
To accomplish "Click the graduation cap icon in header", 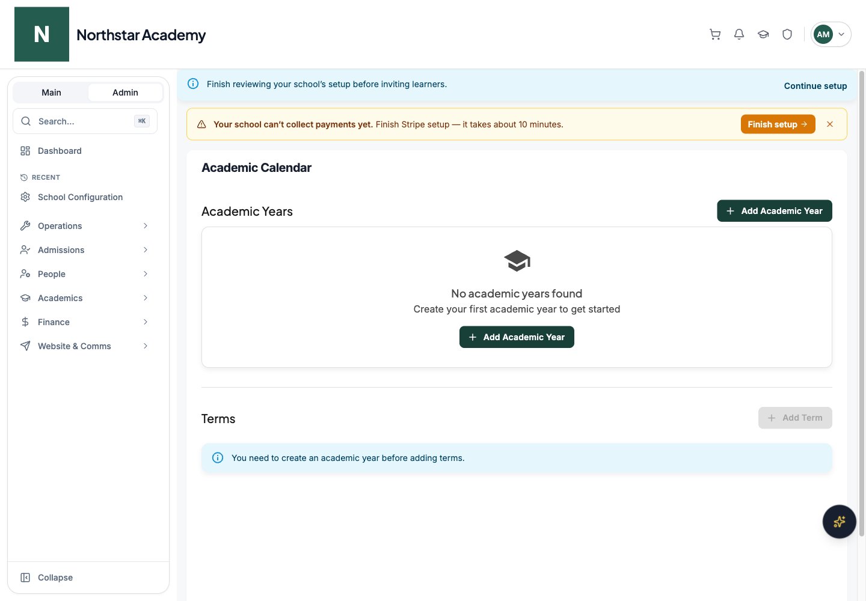I will tap(763, 34).
